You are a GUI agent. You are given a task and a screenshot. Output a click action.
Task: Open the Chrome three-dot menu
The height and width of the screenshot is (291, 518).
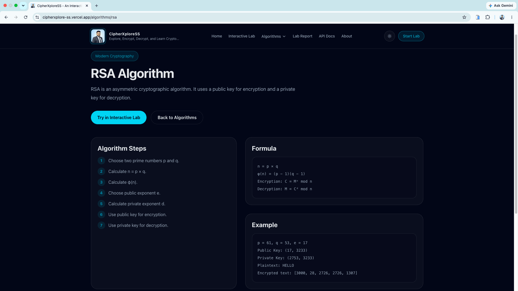[512, 17]
